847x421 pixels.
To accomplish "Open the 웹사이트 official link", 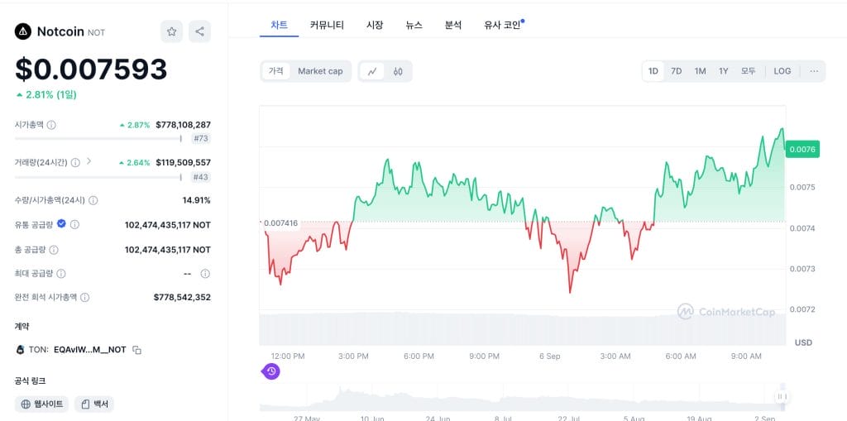I will 41,404.
